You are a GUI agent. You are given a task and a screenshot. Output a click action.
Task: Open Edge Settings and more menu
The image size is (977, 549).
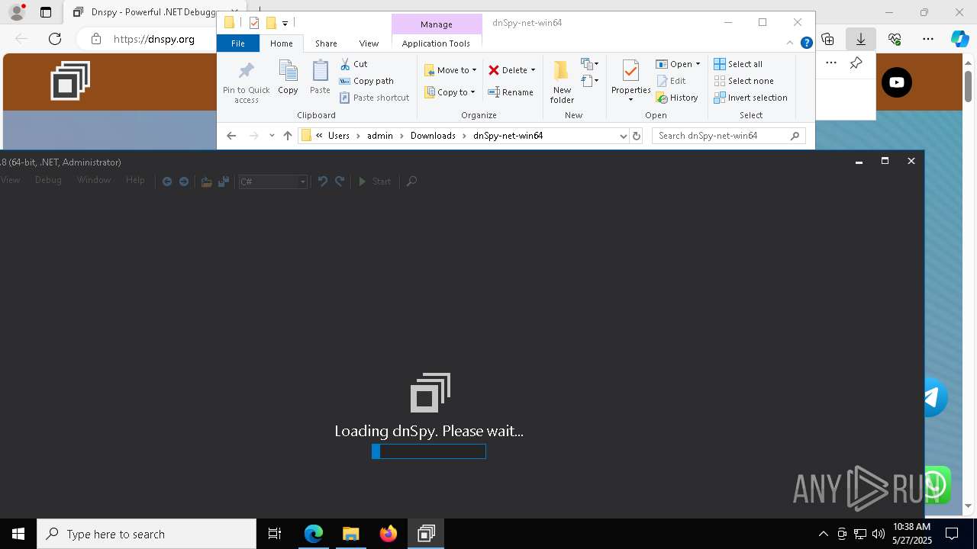[927, 39]
